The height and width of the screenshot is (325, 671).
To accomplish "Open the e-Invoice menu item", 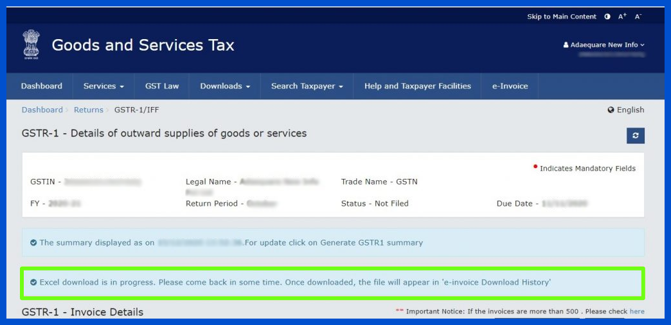I will [510, 86].
